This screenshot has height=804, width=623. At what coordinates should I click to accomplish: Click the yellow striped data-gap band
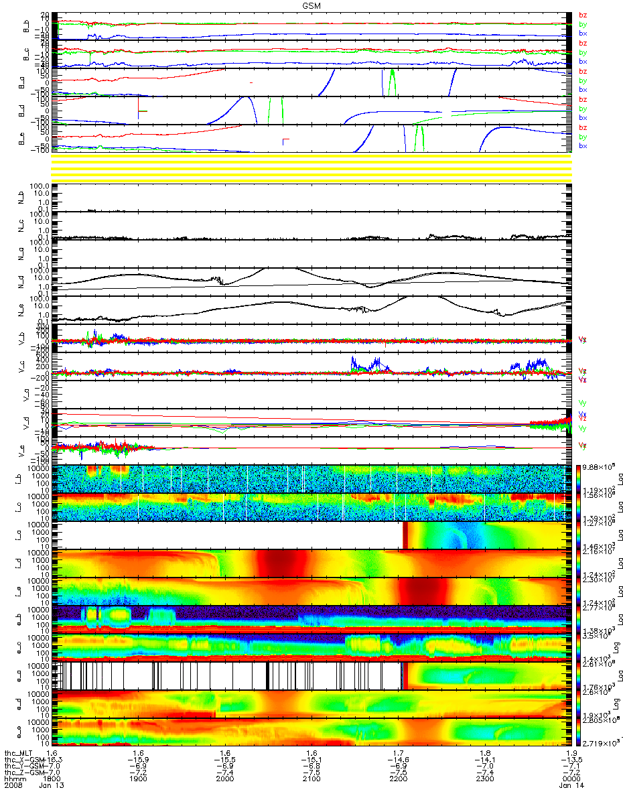[311, 167]
